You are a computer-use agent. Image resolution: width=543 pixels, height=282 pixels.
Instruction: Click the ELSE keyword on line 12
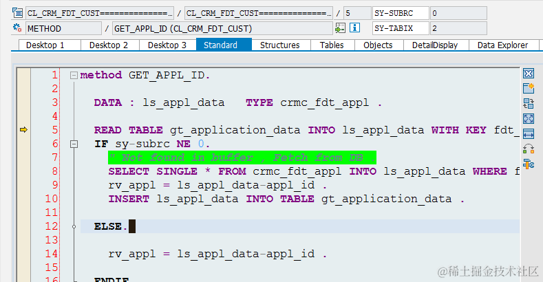(x=107, y=227)
